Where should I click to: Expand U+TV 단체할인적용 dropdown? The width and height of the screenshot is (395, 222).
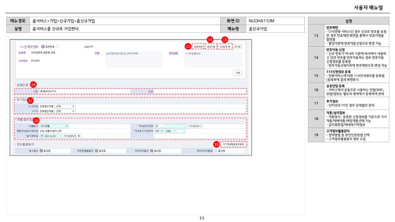coord(65,111)
